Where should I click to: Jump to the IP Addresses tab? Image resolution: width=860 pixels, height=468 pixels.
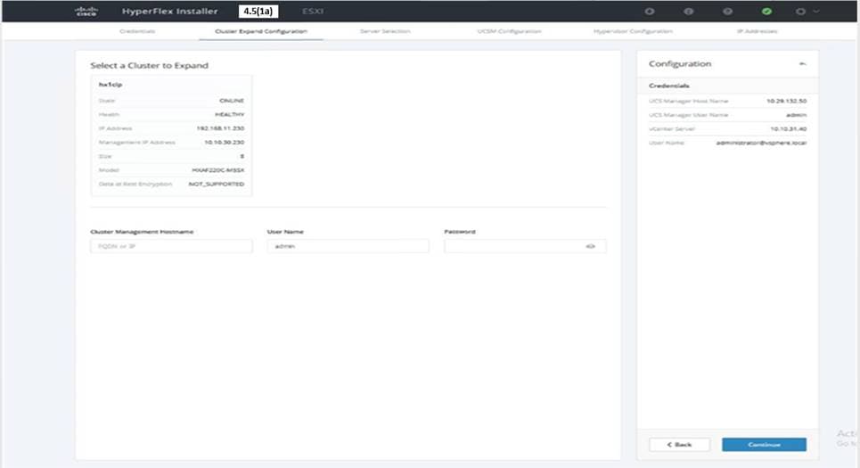pyautogui.click(x=757, y=31)
